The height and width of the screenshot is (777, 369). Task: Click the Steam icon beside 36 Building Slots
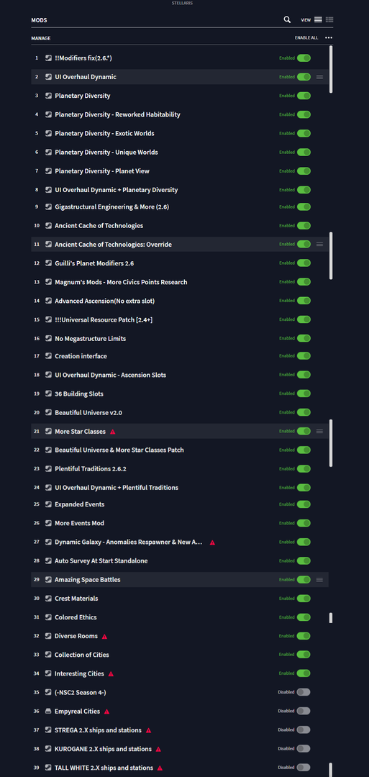(48, 394)
